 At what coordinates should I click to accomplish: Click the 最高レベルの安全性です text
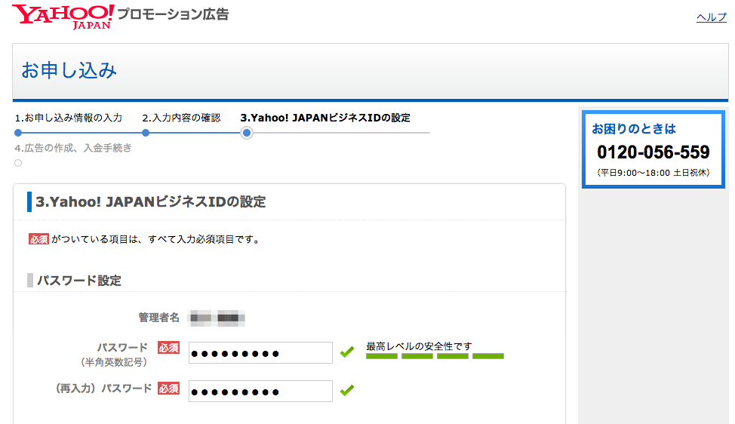point(419,346)
